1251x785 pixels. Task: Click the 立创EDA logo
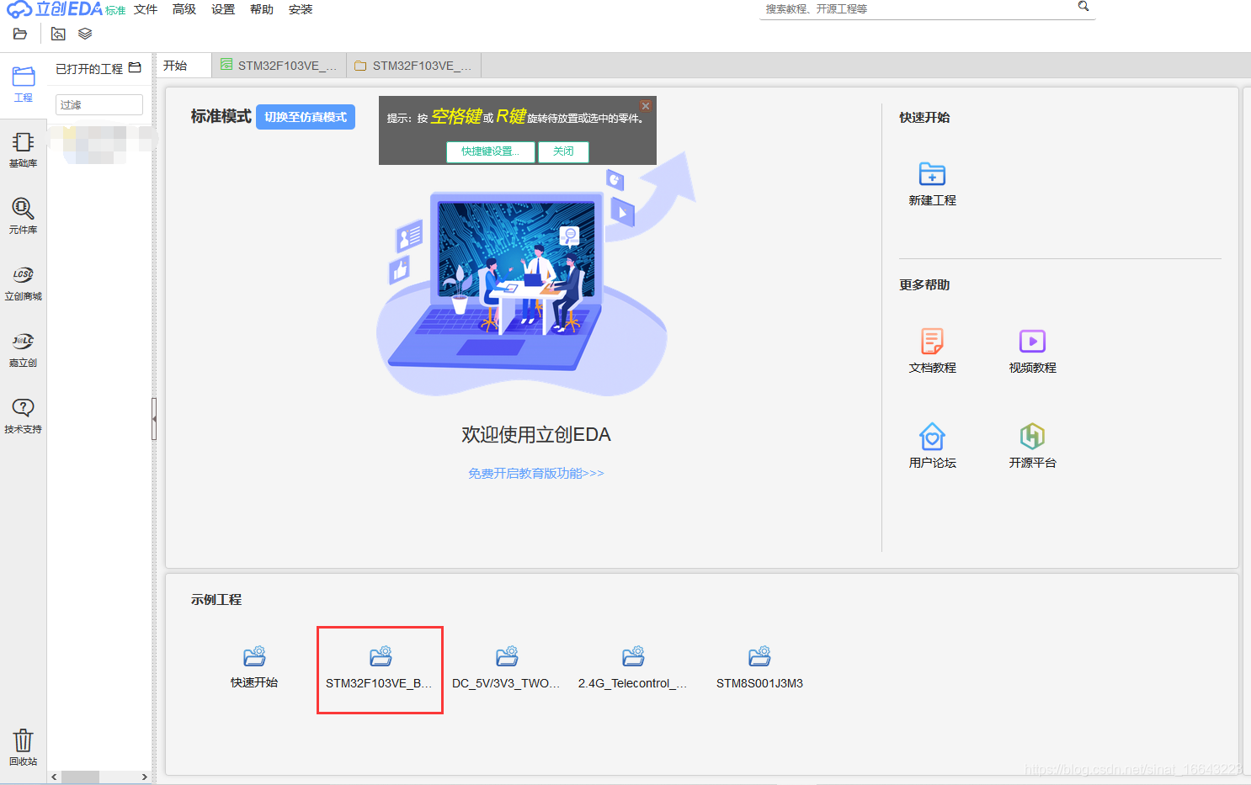pos(55,9)
